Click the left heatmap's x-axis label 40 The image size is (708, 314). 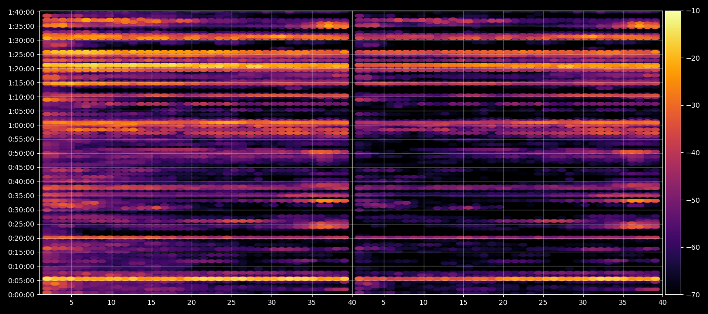click(x=352, y=302)
